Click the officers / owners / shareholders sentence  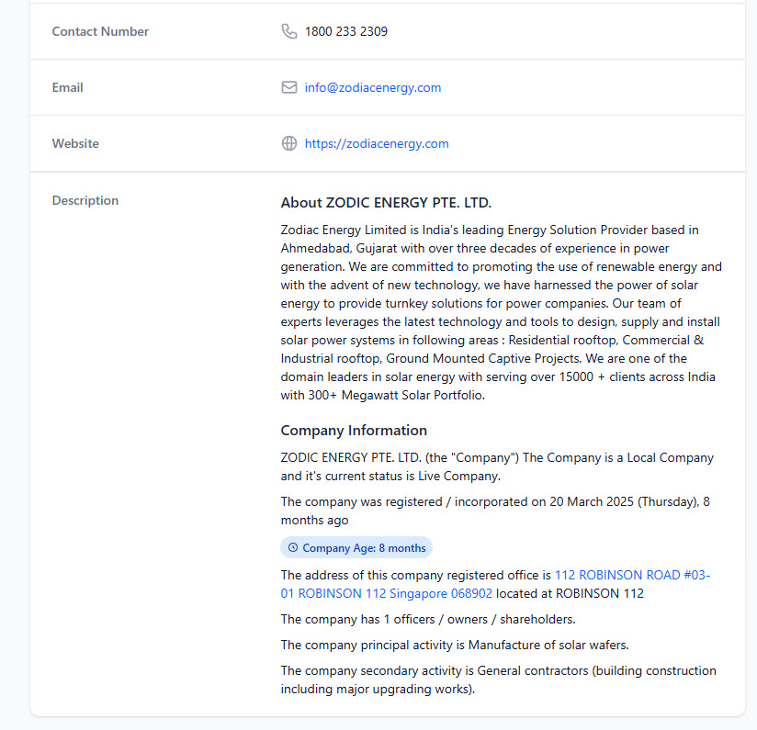point(428,619)
